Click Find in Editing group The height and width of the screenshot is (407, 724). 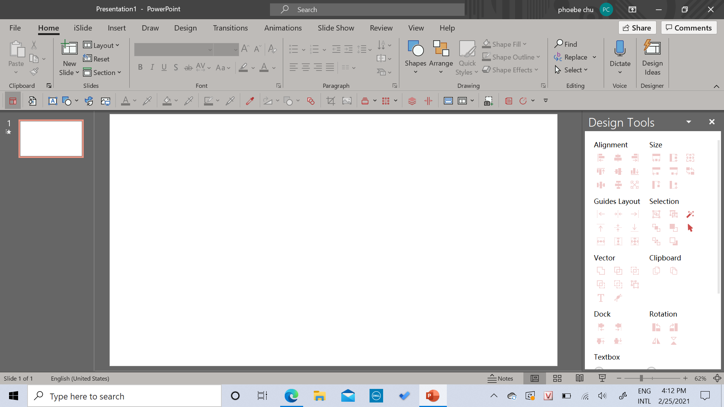click(x=566, y=44)
